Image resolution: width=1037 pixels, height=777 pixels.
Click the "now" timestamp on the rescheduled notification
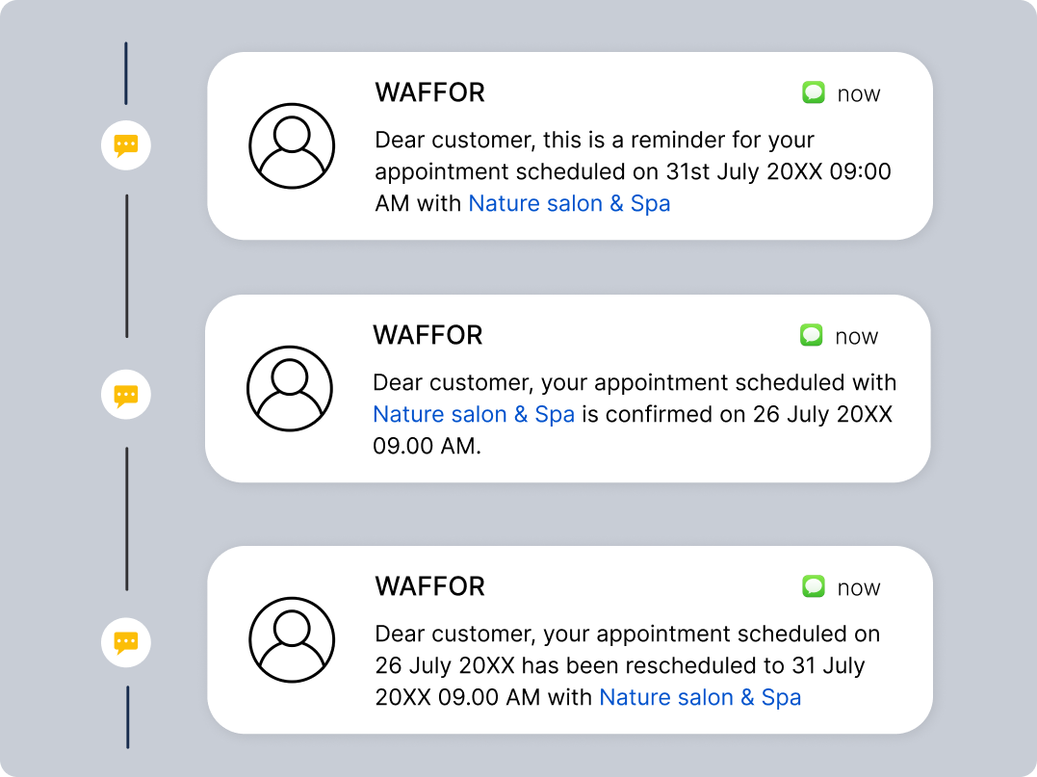[859, 587]
